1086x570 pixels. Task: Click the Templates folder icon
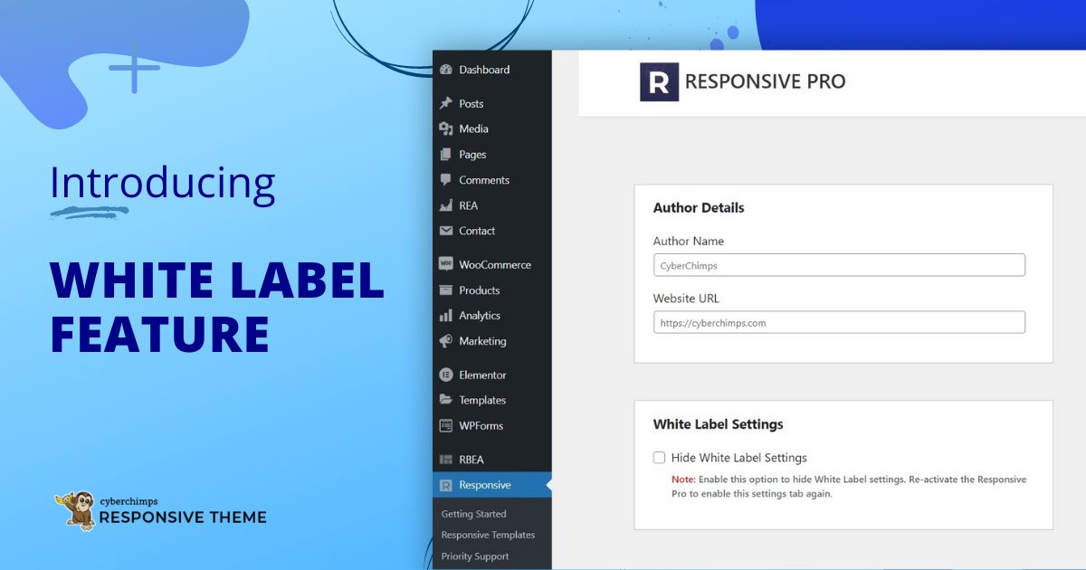coord(445,400)
